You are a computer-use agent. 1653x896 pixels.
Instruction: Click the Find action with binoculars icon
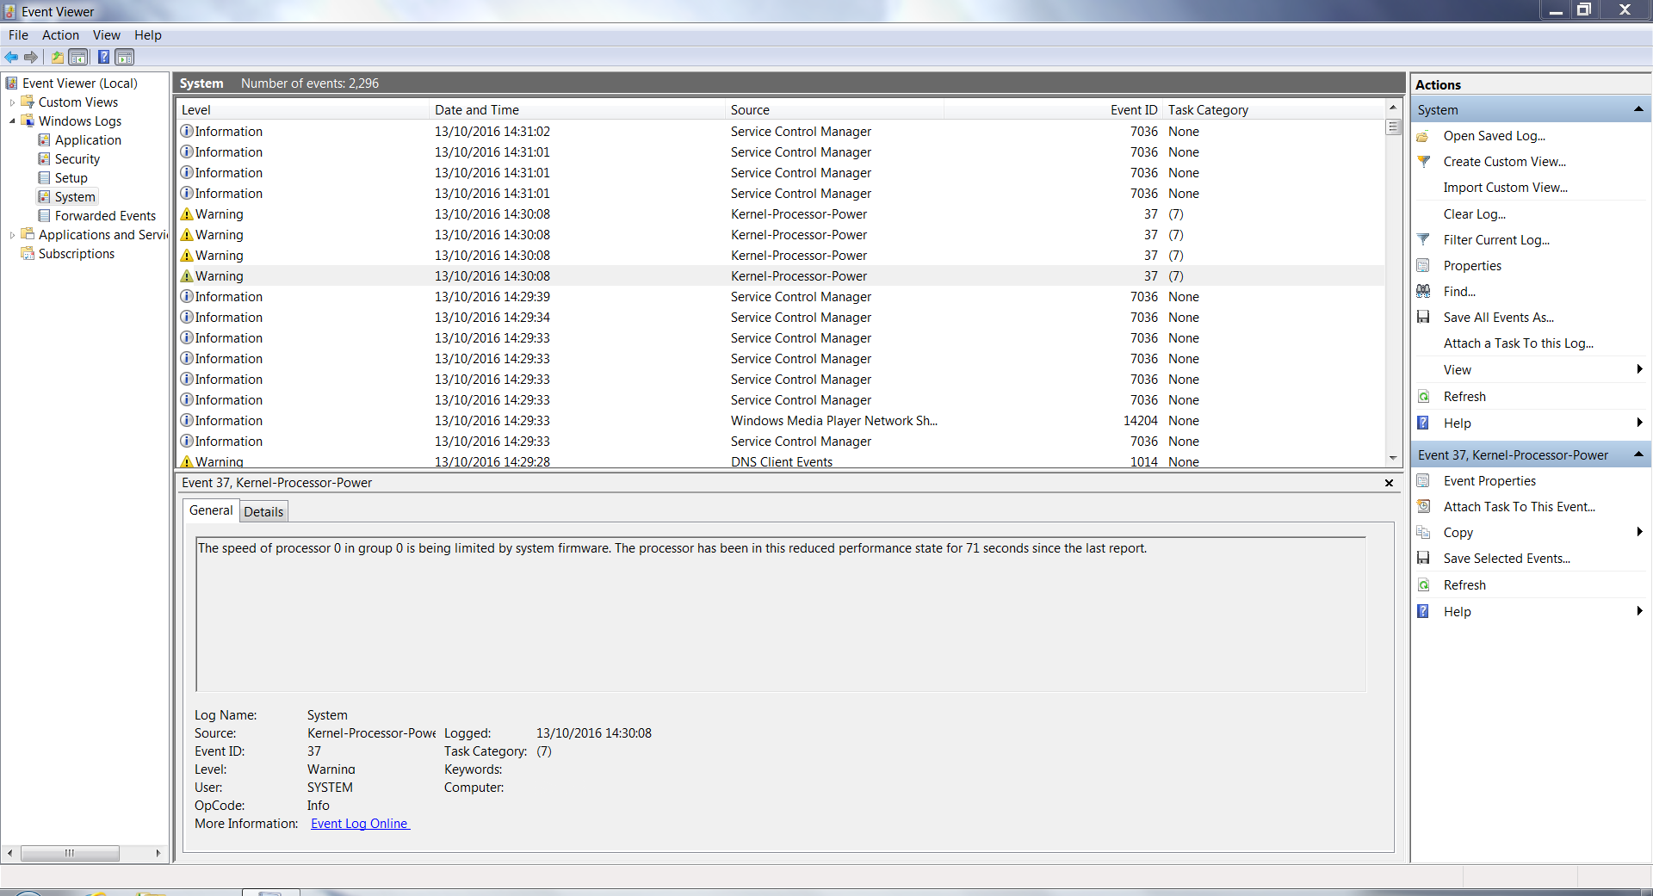pyautogui.click(x=1459, y=292)
